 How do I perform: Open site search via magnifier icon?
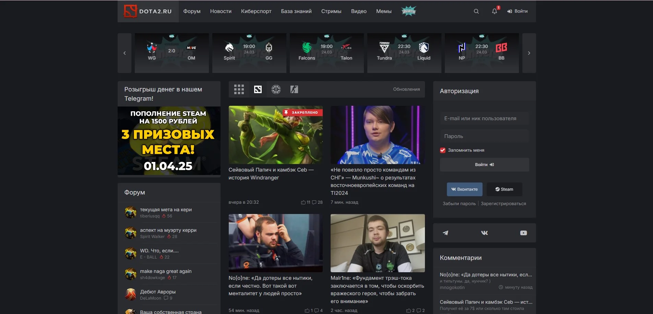(x=476, y=11)
